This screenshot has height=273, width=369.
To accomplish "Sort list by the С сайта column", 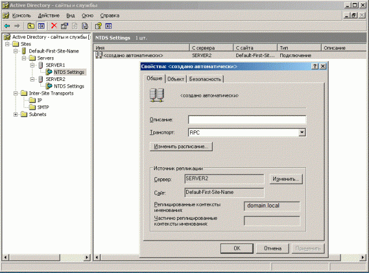I will [x=255, y=48].
